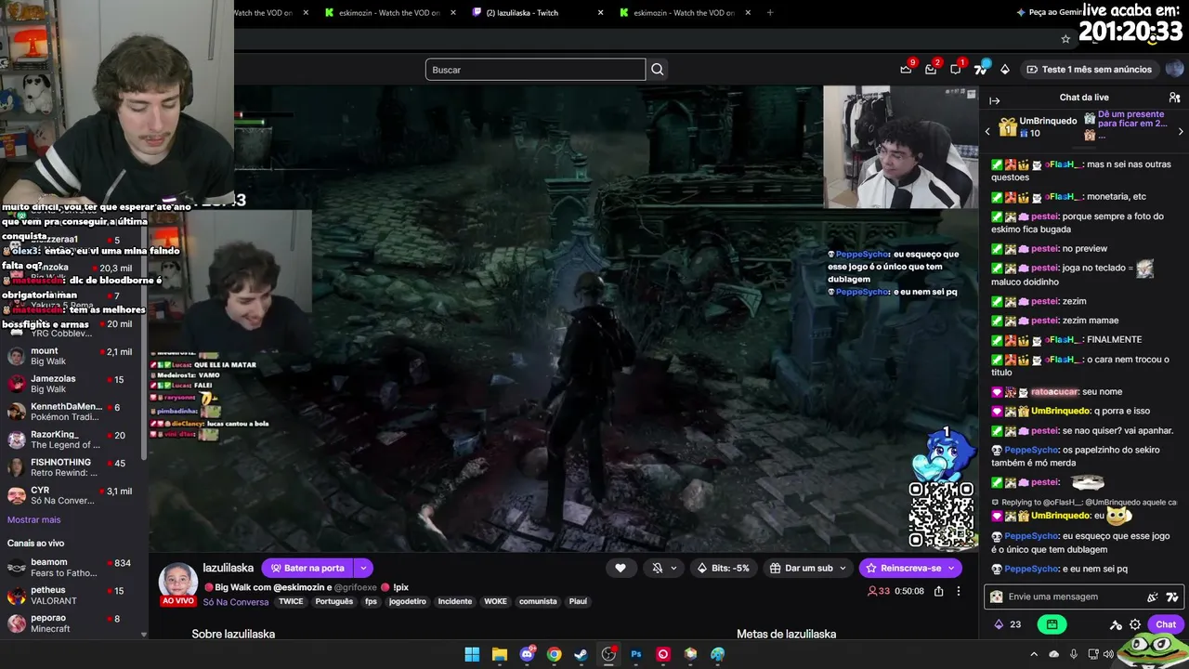Open Photoshop from the taskbar

635,654
